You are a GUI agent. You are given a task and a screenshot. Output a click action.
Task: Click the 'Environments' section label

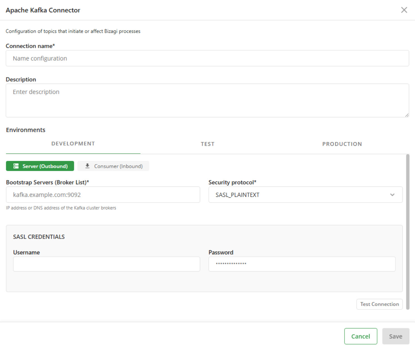[x=26, y=130]
